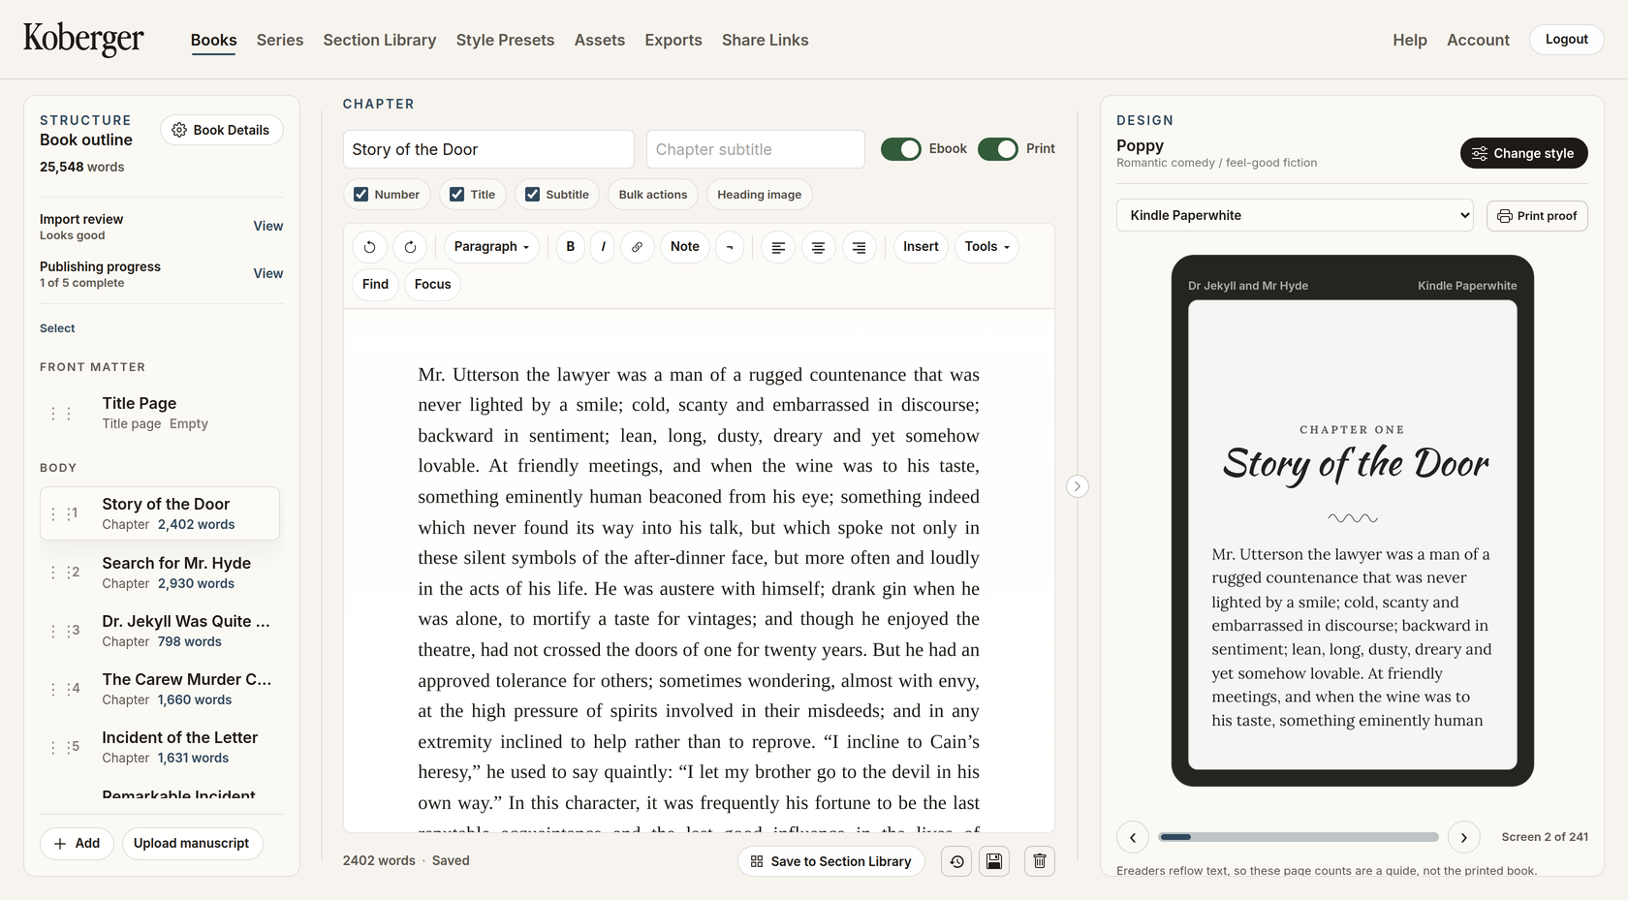This screenshot has height=900, width=1628.
Task: Click Upload manuscript button
Action: click(192, 844)
